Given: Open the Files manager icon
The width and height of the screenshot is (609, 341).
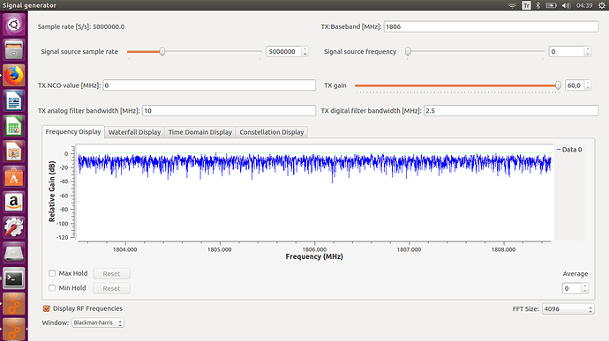Looking at the screenshot, I should (14, 50).
